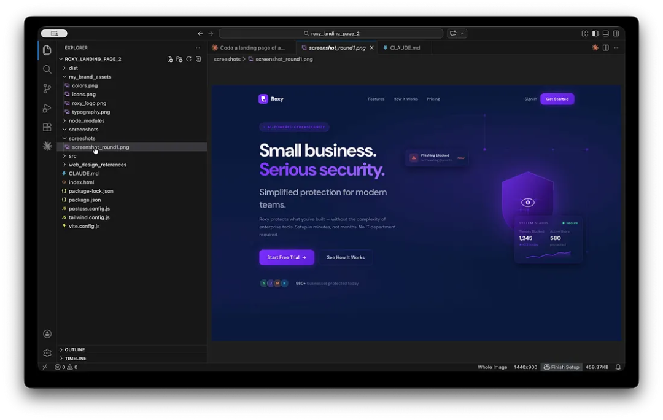Toggle the primary side bar visibility
Viewport: 663px width, 420px height.
click(595, 34)
